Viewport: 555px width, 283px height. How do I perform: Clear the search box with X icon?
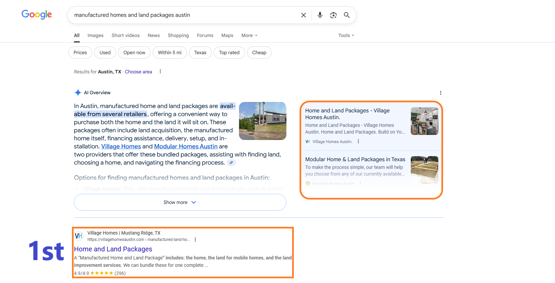pyautogui.click(x=303, y=15)
